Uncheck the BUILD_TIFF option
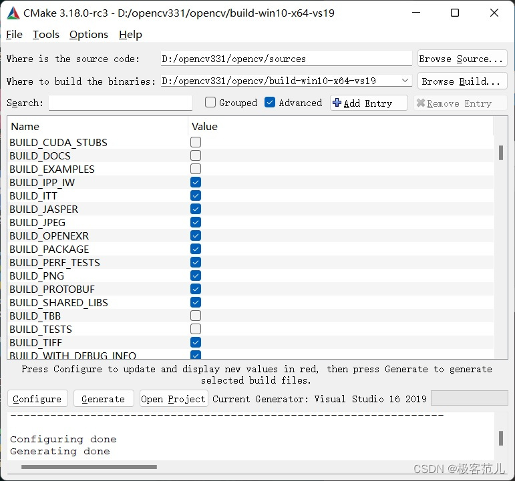Viewport: 515px width, 481px height. tap(196, 342)
